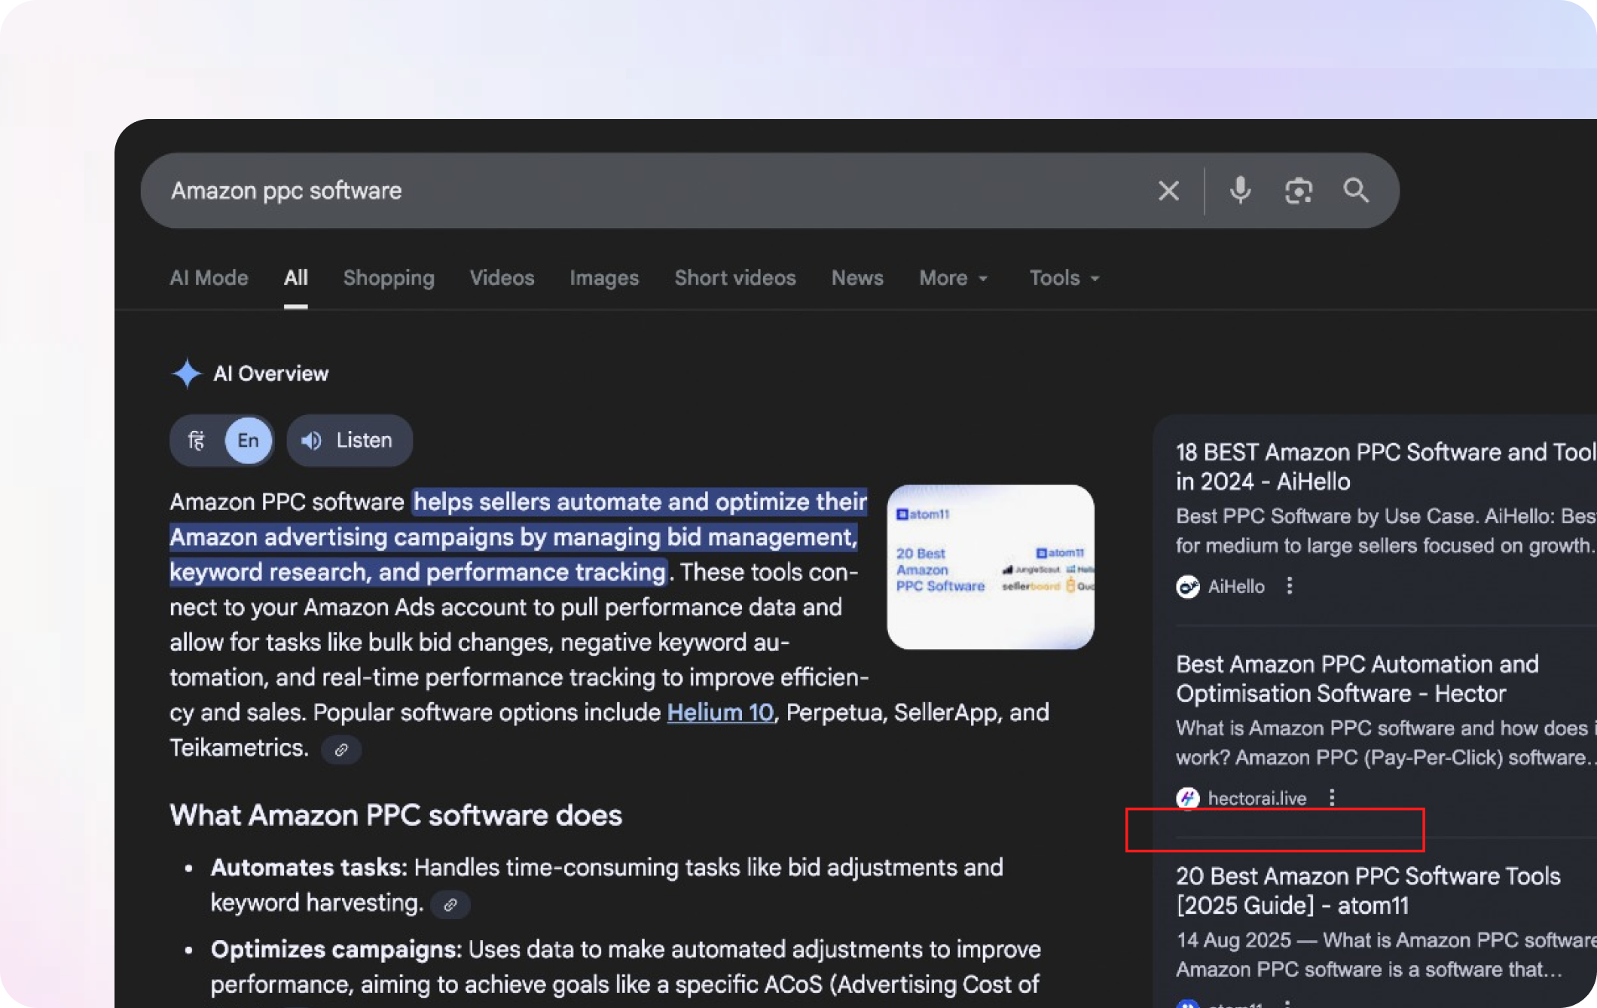
Task: Open the three-dot menu beside hectorai.live
Action: point(1332,798)
